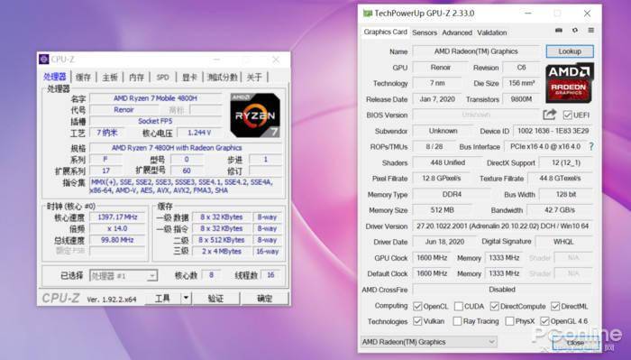This screenshot has width=631, height=360.
Task: Toggle the OpenGL 4.6 checkbox
Action: point(544,321)
